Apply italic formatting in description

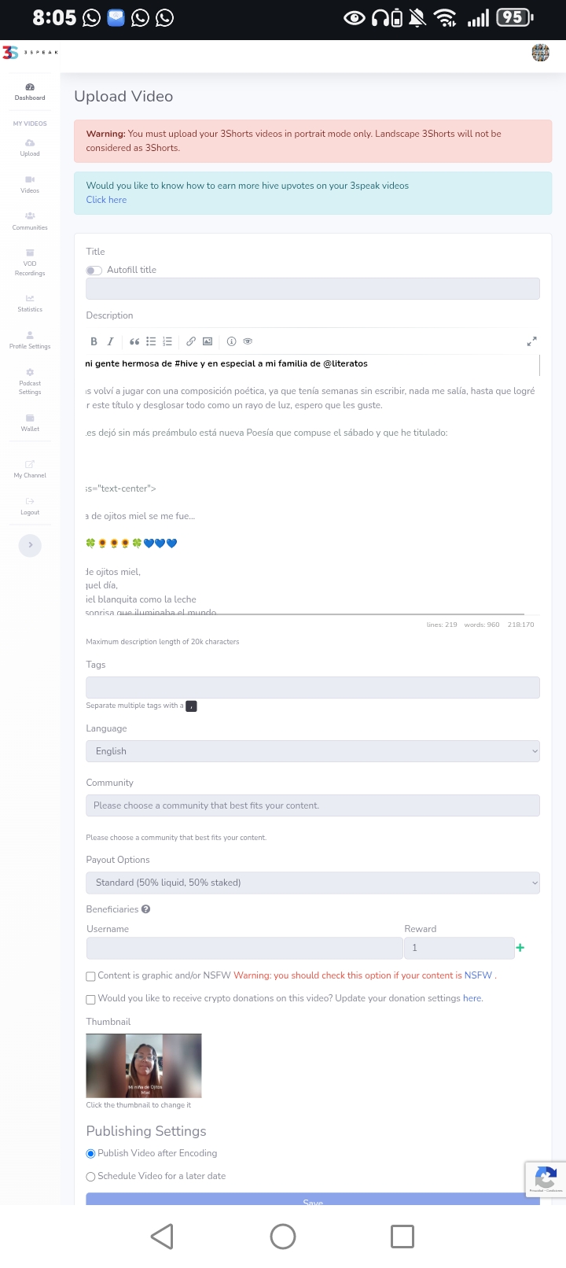110,341
